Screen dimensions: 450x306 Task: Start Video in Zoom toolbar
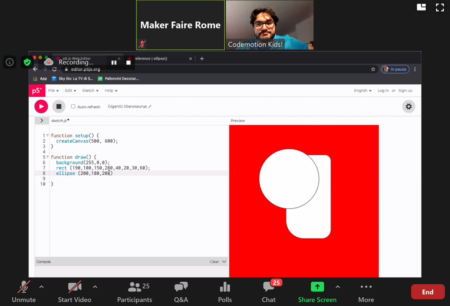click(75, 292)
